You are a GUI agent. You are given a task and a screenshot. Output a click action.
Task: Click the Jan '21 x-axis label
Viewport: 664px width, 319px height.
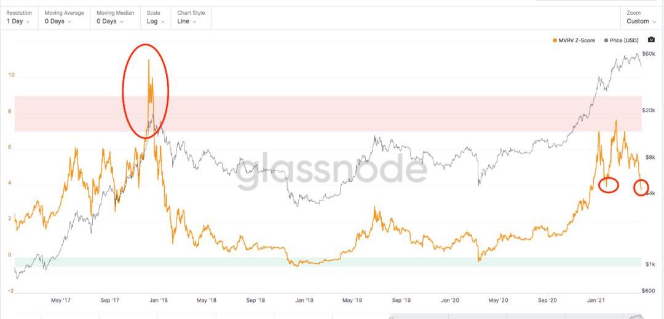pos(597,301)
